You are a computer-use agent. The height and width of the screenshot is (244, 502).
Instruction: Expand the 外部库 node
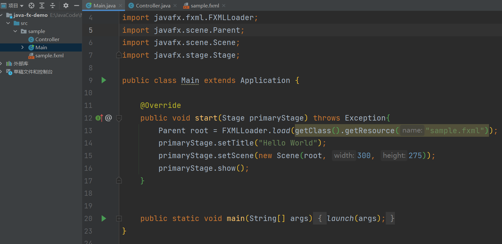[x=2, y=64]
